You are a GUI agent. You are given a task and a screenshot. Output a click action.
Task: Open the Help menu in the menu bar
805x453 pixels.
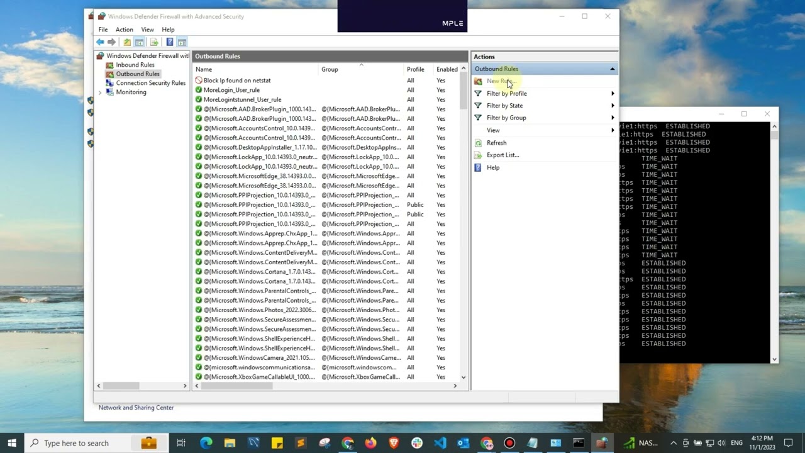coord(168,30)
